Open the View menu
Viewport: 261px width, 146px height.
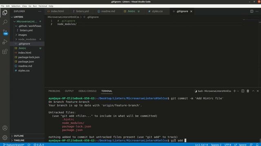(24, 6)
